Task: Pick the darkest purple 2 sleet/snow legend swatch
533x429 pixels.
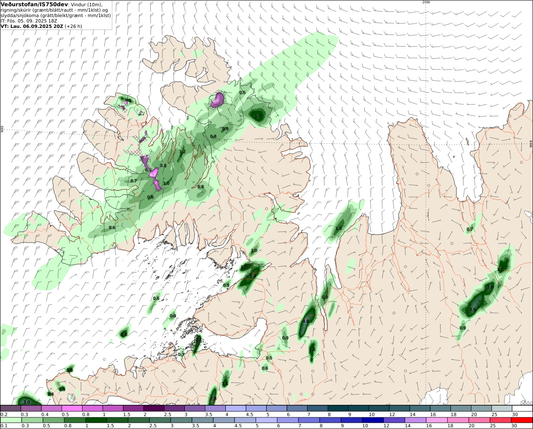Action: (154, 408)
